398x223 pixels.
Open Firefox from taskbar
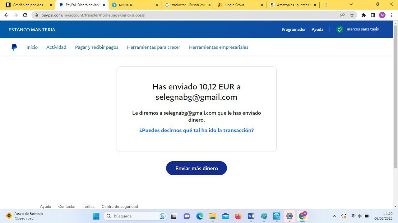(238, 216)
